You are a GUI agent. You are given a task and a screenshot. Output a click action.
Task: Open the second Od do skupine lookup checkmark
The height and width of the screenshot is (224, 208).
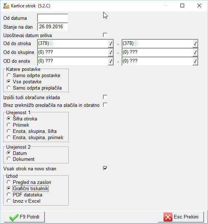click(195, 53)
